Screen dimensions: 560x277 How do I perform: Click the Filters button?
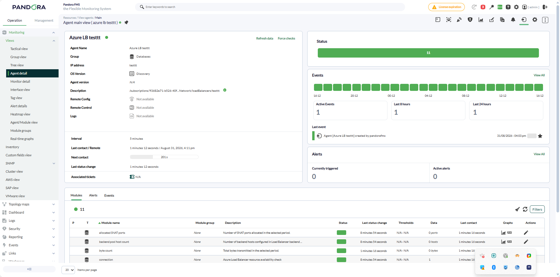(x=537, y=210)
